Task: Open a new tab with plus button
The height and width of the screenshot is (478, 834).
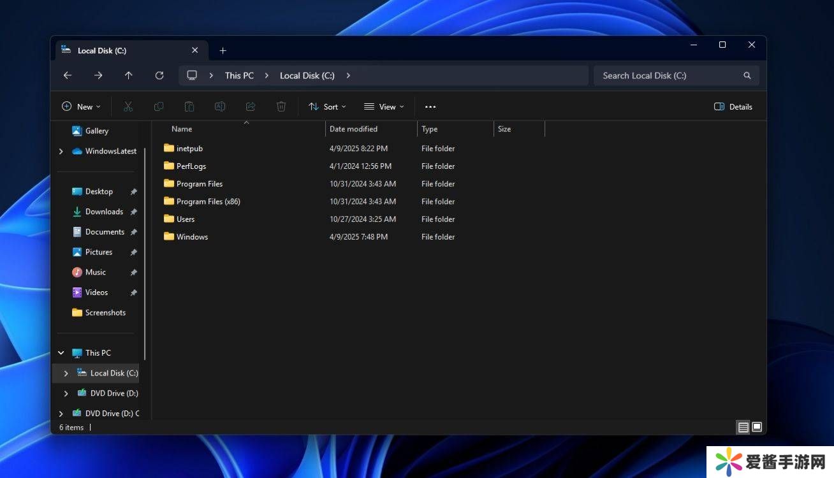Action: [x=223, y=50]
